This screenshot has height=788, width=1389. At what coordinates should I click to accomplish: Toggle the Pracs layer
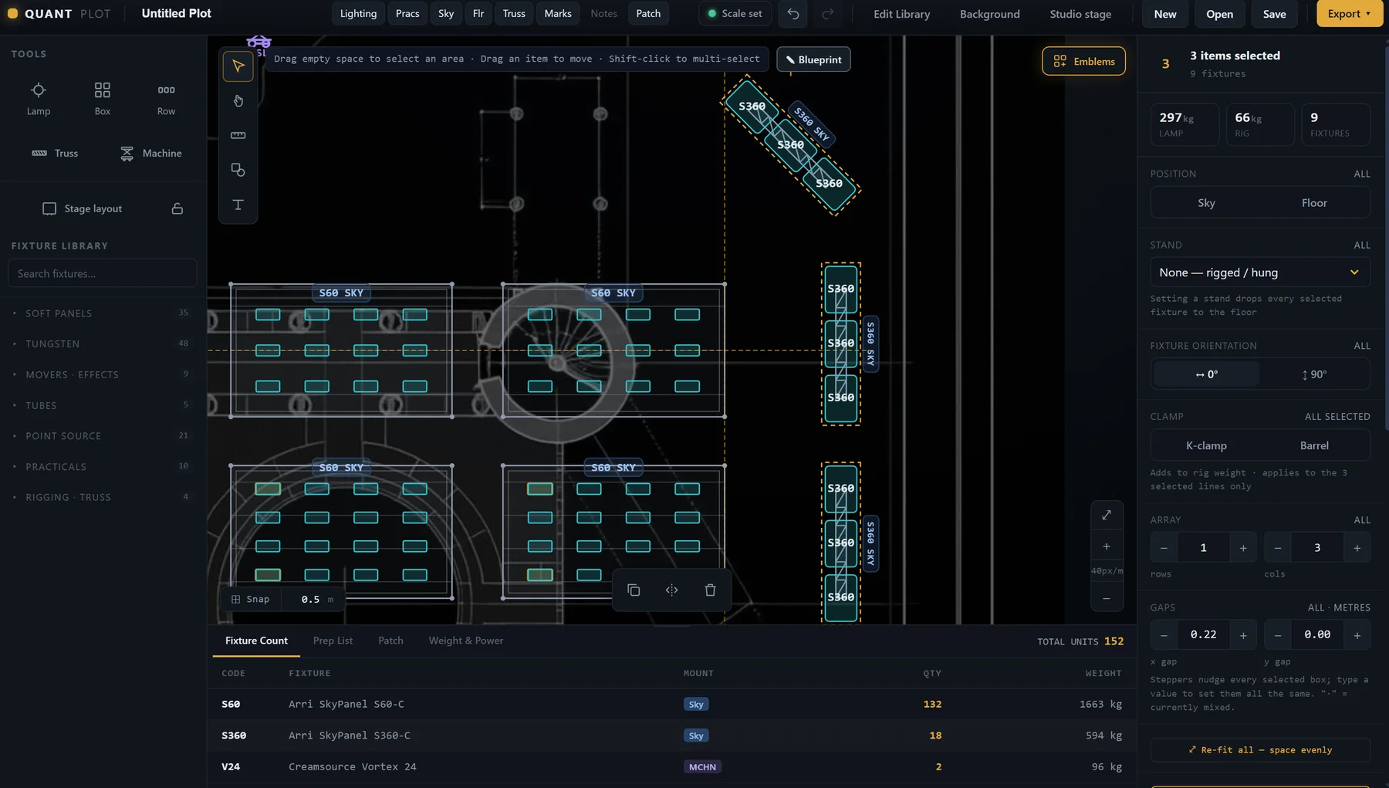407,14
